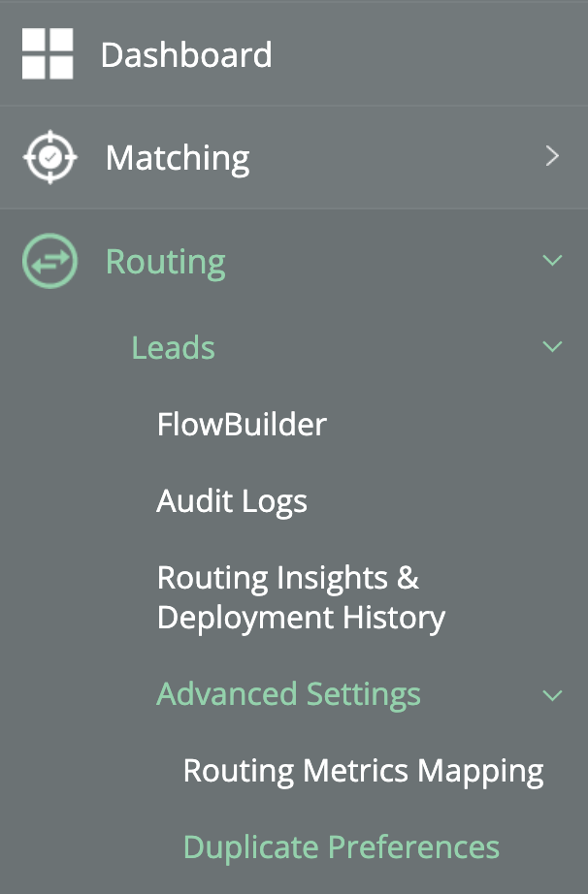Collapse the Leads submenu chevron
This screenshot has width=588, height=894.
tap(552, 347)
